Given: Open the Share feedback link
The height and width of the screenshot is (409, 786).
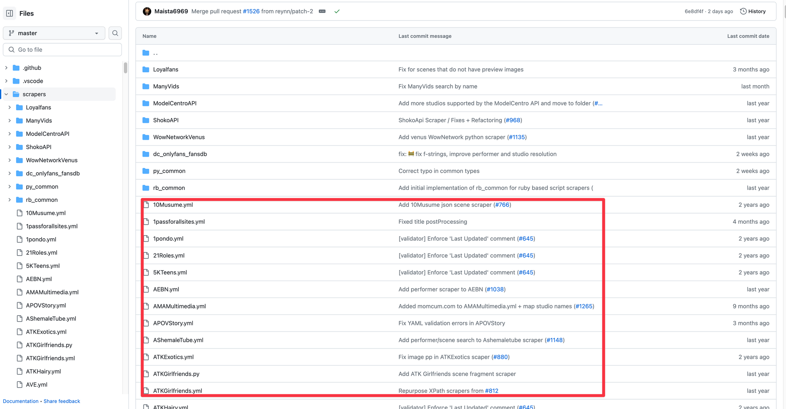Looking at the screenshot, I should (x=62, y=401).
